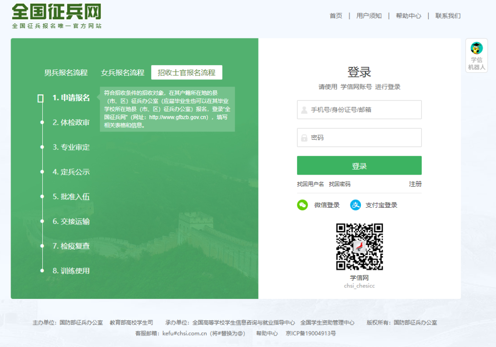Click the 学信网 QR code image
The width and height of the screenshot is (496, 347).
coord(359,247)
